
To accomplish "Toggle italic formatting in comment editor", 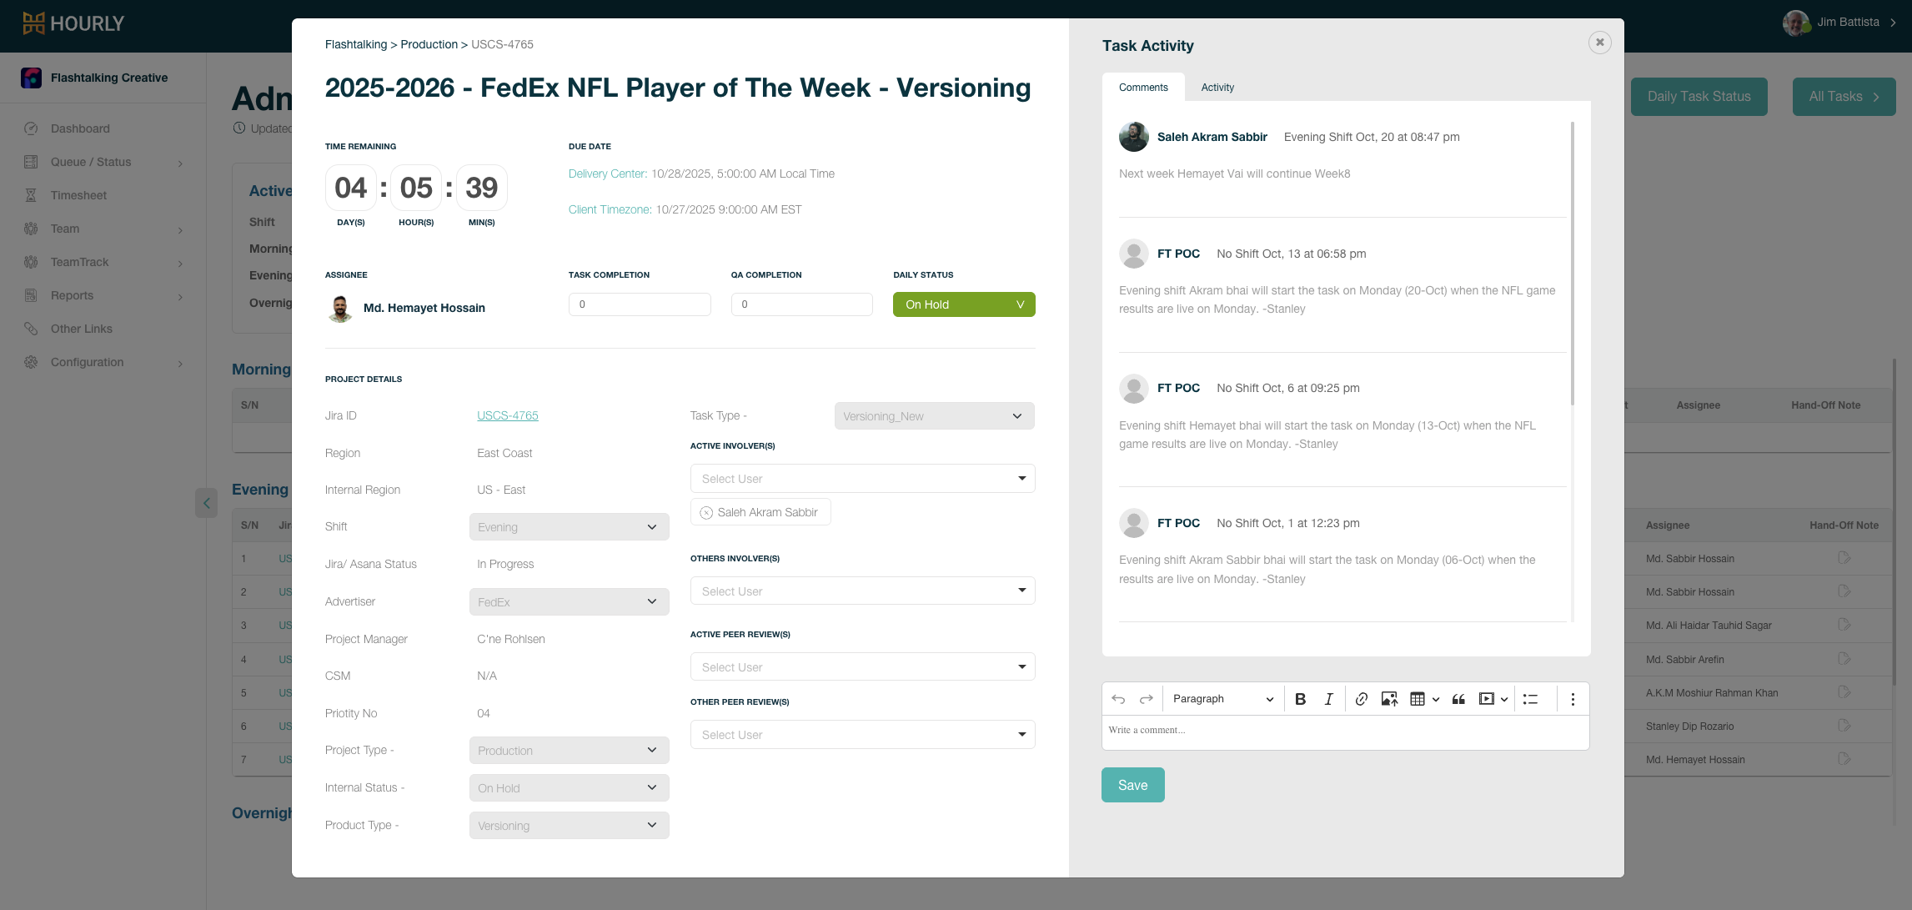I will coord(1328,699).
